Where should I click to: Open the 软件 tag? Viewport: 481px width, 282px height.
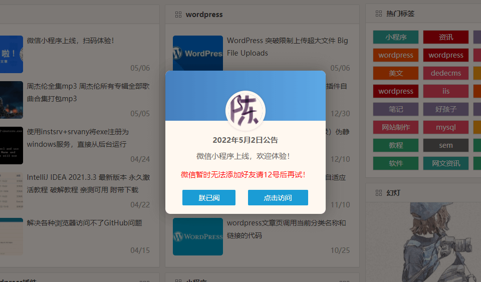(x=396, y=163)
